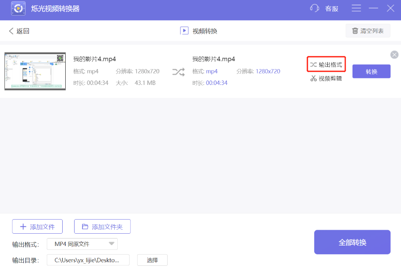Viewport: 401px width, 268px height.
Task: Click the video thumbnail of 我的影片4.mp4
Action: [x=35, y=71]
